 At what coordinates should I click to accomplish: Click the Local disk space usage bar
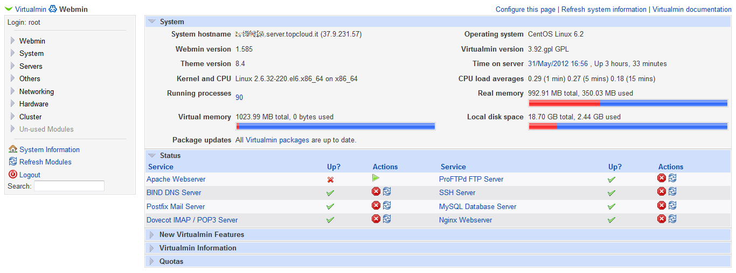click(628, 126)
